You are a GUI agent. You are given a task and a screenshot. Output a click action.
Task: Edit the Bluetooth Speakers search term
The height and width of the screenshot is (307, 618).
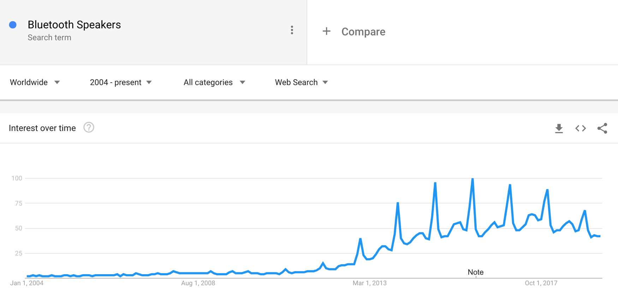(74, 25)
